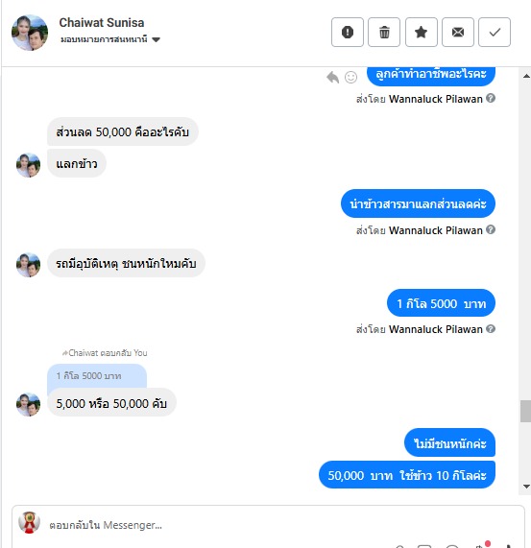
Task: Add emoji reaction to top message
Action: (x=350, y=77)
